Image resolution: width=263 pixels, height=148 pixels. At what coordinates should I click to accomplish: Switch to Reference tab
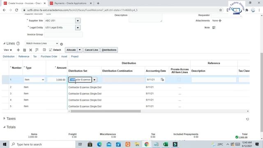click(24, 56)
